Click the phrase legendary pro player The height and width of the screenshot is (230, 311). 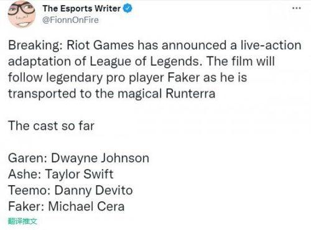click(x=105, y=78)
